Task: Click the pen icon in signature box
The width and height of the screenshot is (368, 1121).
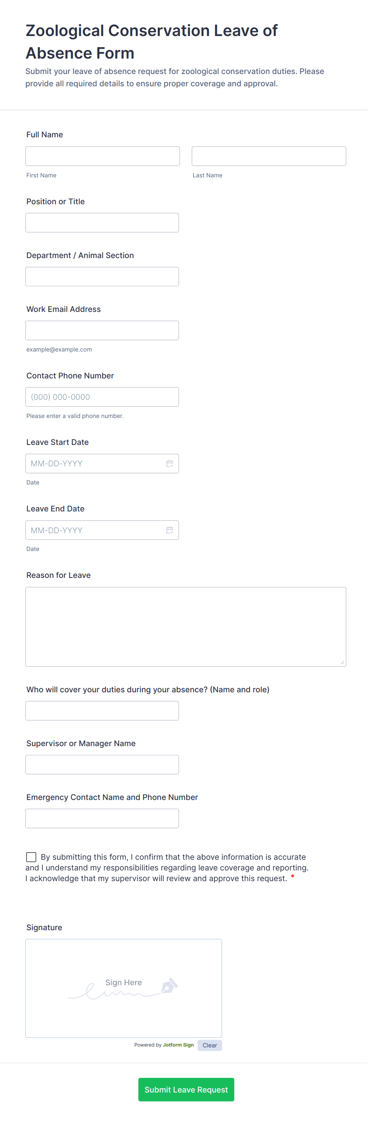Action: point(169,985)
